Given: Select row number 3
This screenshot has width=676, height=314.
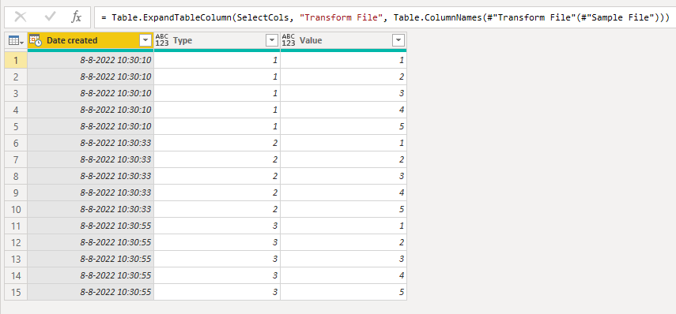Looking at the screenshot, I should 16,93.
